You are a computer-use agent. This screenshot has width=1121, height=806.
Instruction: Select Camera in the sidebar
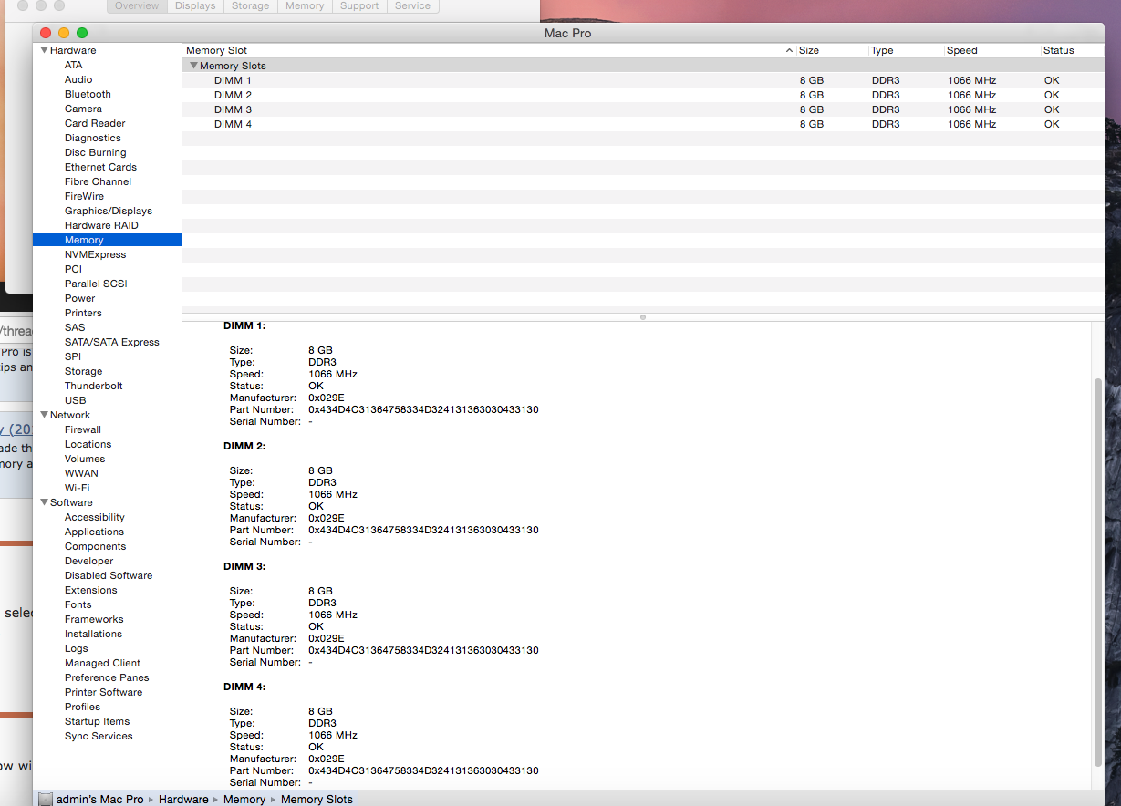83,108
